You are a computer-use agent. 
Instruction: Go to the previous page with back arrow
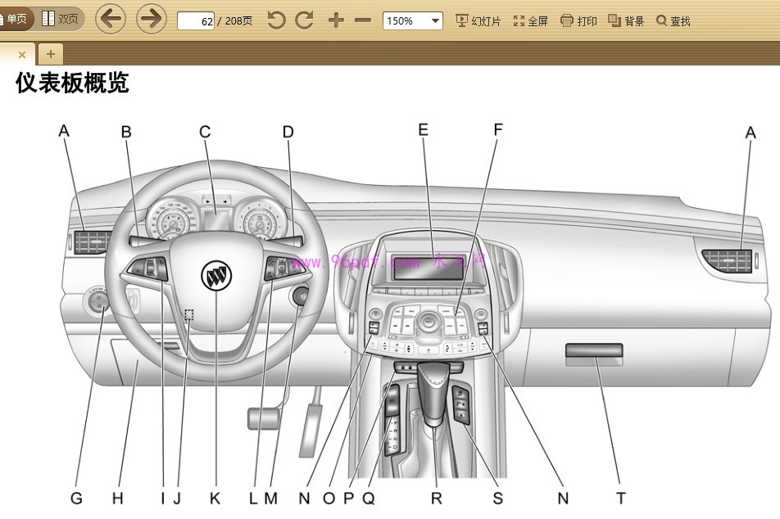click(111, 19)
